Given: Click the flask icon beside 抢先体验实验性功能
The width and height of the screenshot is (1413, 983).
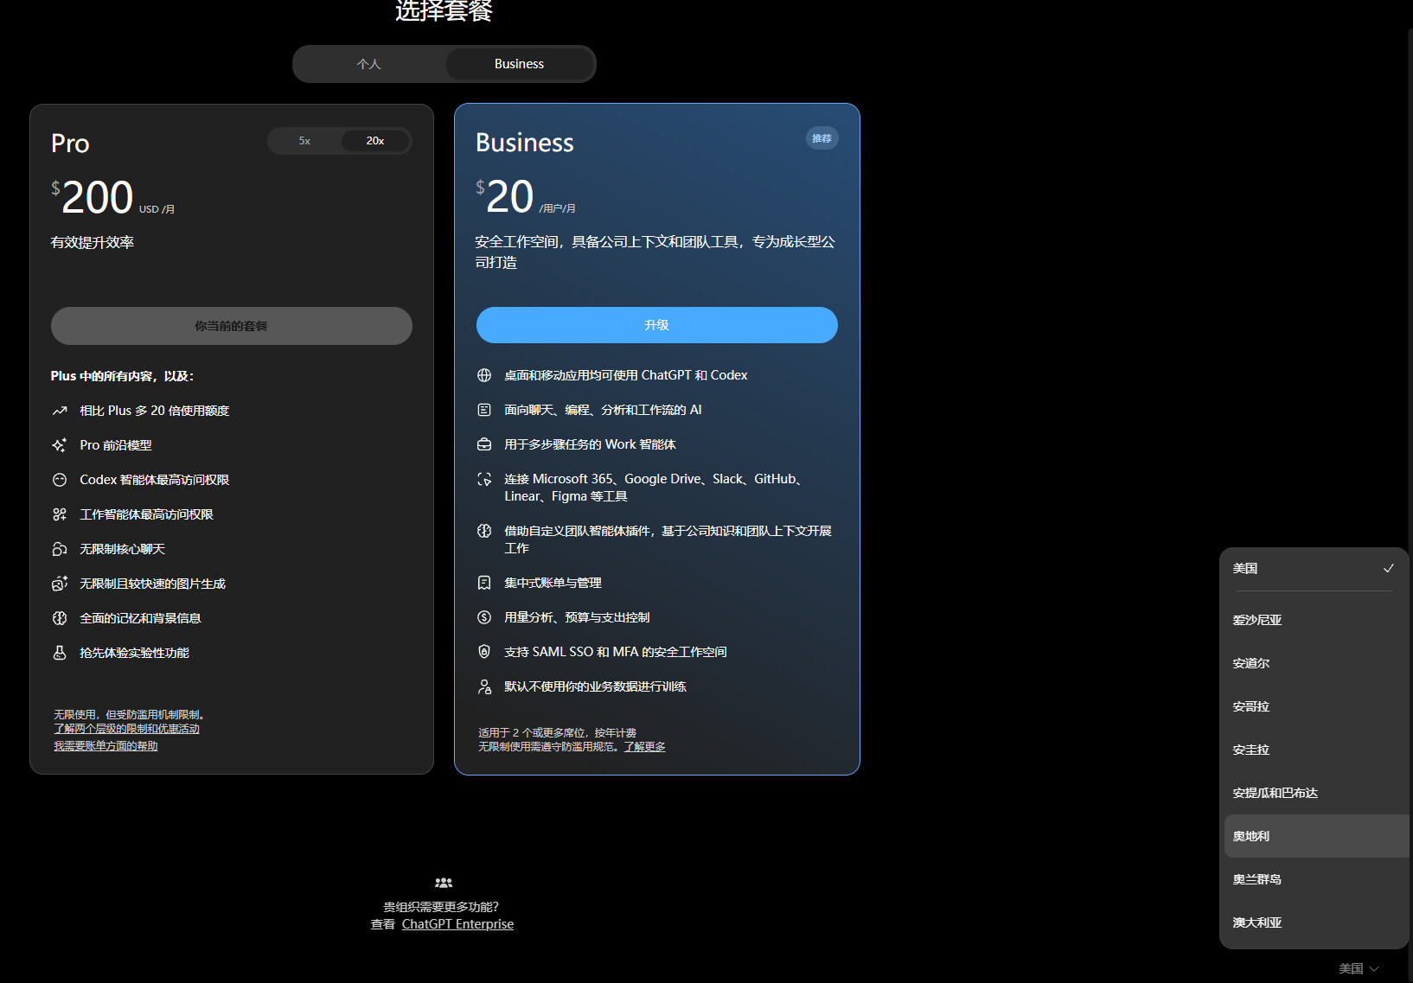Looking at the screenshot, I should (60, 653).
